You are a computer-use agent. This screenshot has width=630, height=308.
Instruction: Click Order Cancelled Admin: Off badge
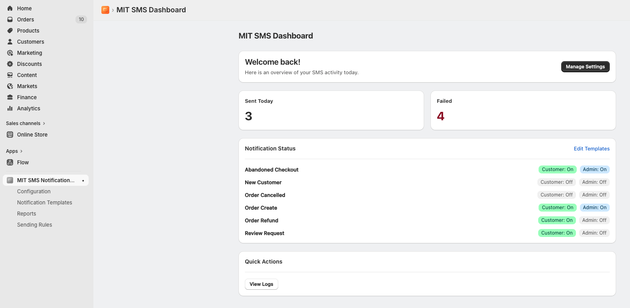coord(594,195)
